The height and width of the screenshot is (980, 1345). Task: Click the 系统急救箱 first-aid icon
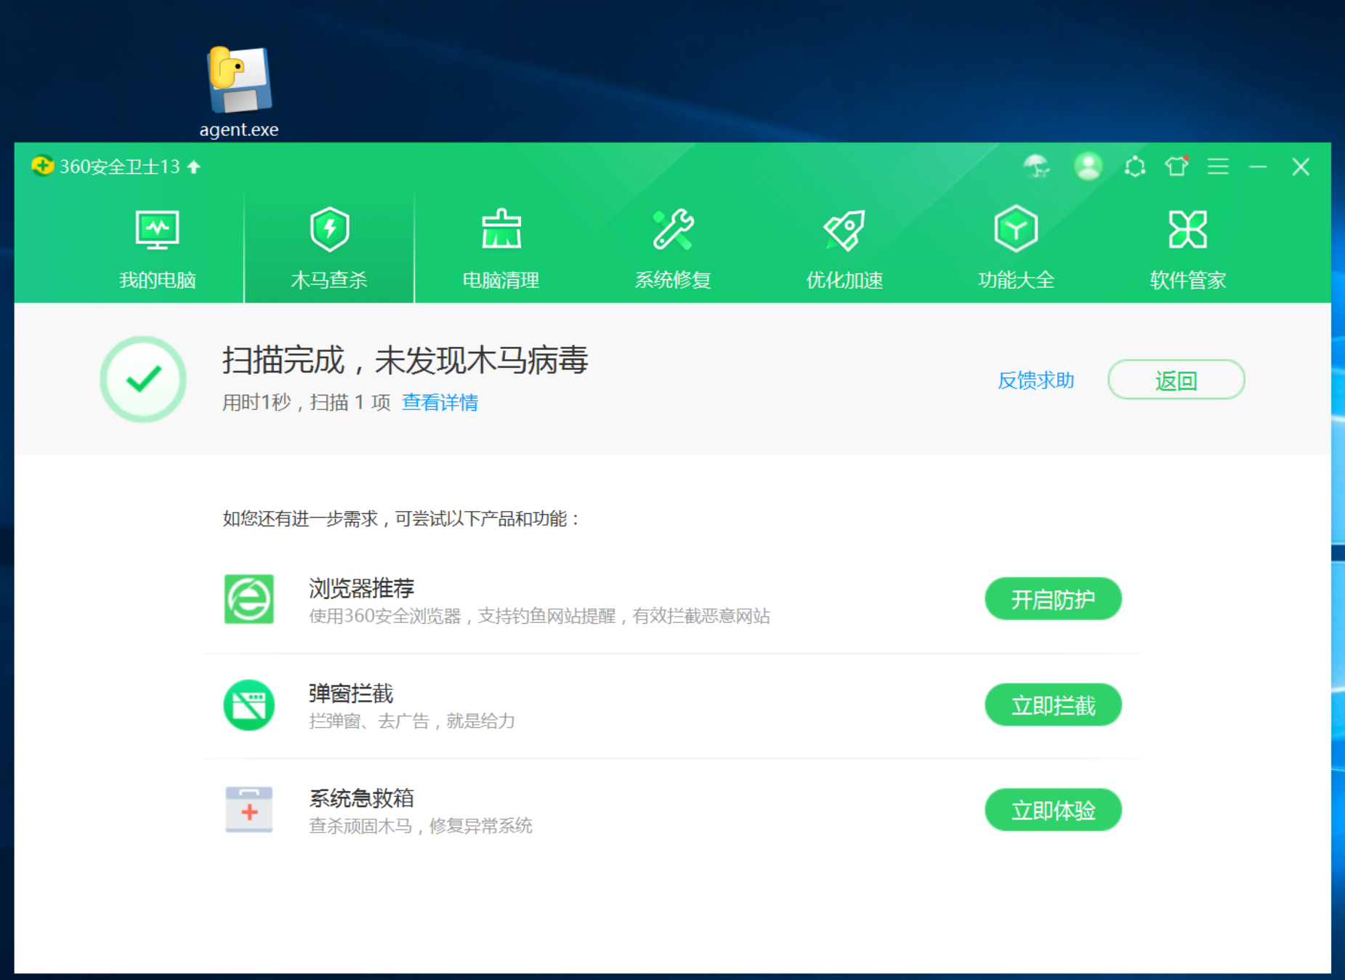point(249,809)
